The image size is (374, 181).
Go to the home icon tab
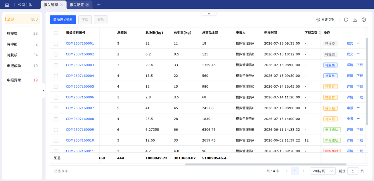[7, 5]
